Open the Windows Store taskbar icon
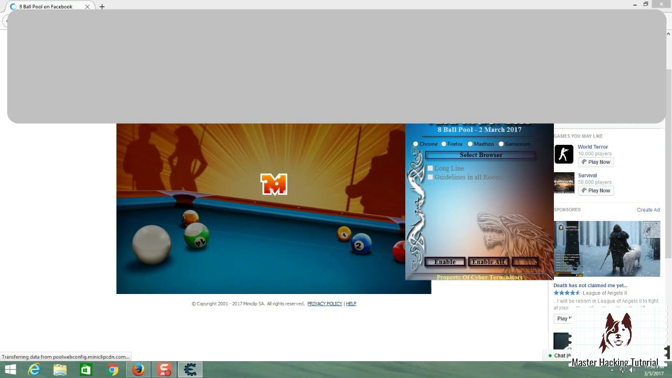Image resolution: width=672 pixels, height=378 pixels. pyautogui.click(x=86, y=370)
